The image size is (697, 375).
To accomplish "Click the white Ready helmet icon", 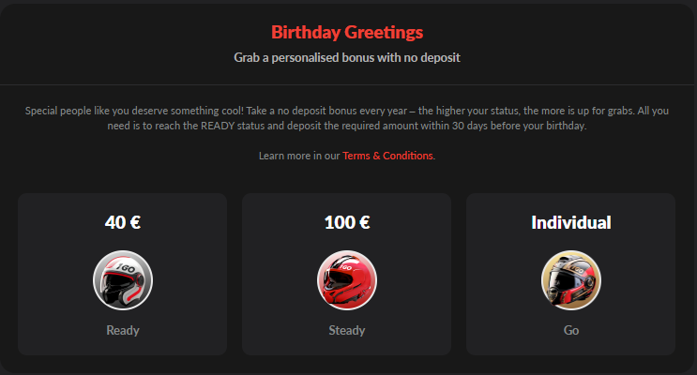I will pos(122,279).
